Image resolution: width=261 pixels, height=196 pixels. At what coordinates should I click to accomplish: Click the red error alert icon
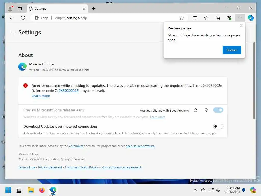(25, 86)
